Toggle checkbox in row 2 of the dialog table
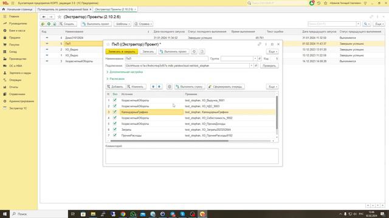Image resolution: width=389 pixels, height=218 pixels. click(115, 106)
